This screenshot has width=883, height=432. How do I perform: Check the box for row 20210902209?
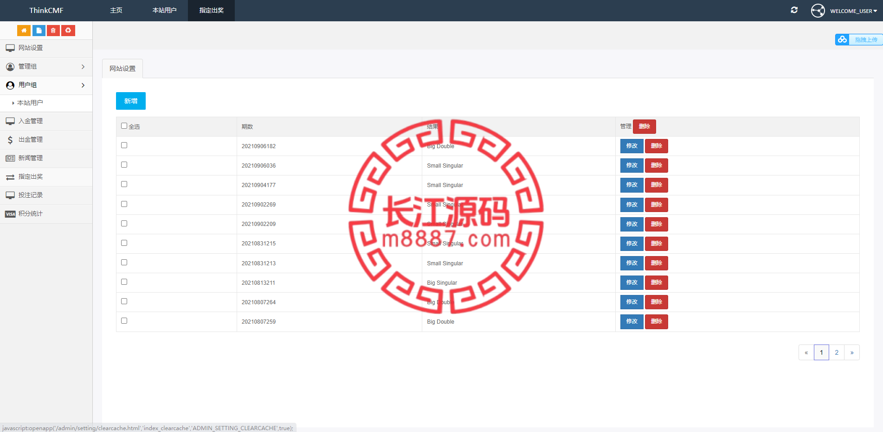[x=124, y=224]
